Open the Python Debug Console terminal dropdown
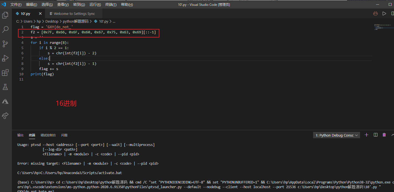Image resolution: width=394 pixels, height=192 pixels. [x=337, y=135]
